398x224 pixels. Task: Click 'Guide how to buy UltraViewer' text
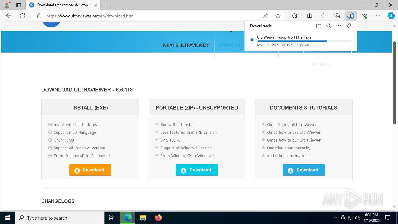pyautogui.click(x=294, y=140)
